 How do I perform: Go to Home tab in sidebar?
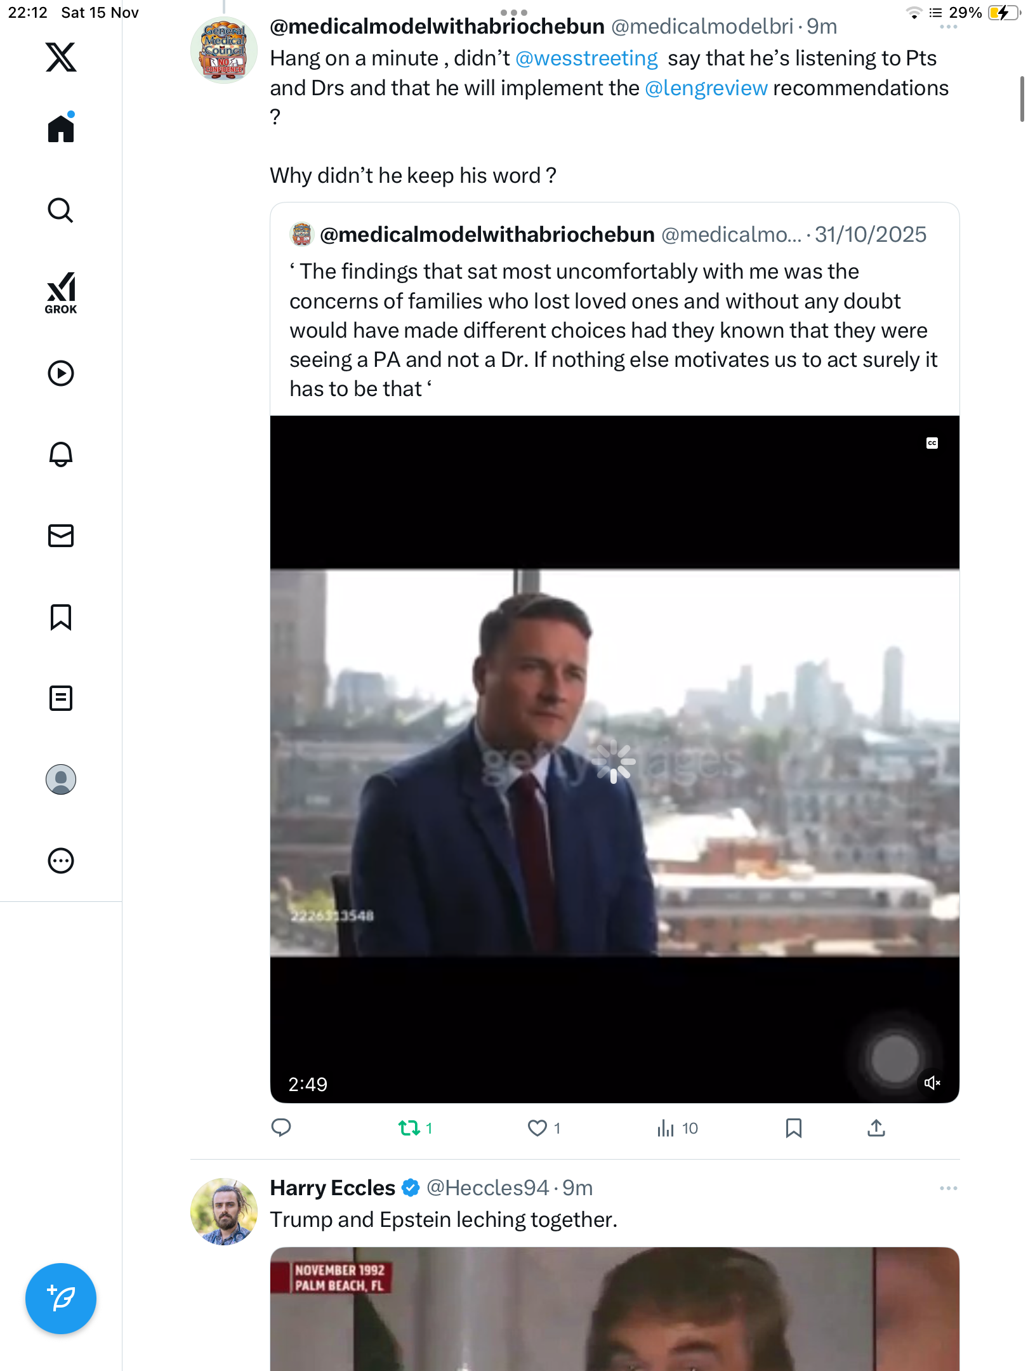[x=61, y=129]
